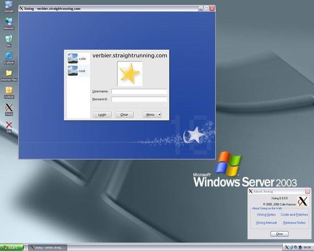The height and width of the screenshot is (251, 314).
Task: Click the Login button
Action: (x=102, y=115)
